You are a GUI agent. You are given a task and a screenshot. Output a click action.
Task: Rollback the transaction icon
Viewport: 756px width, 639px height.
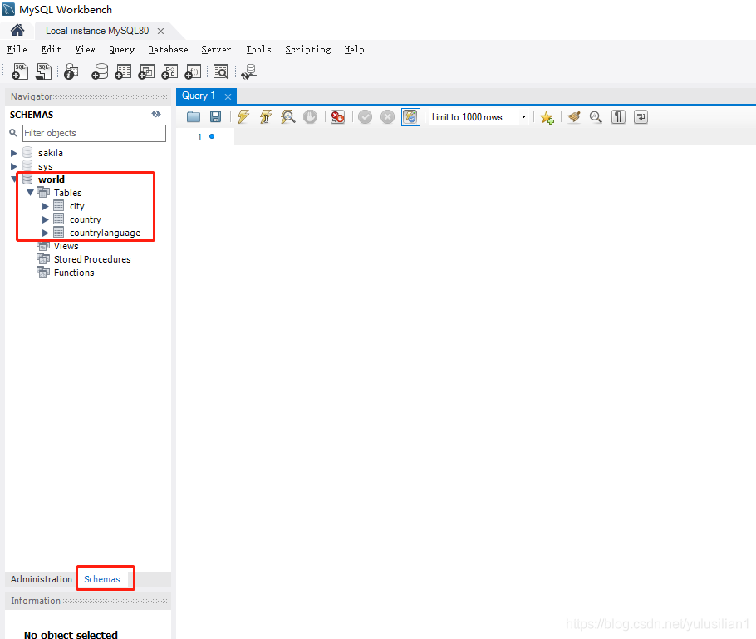(x=387, y=116)
